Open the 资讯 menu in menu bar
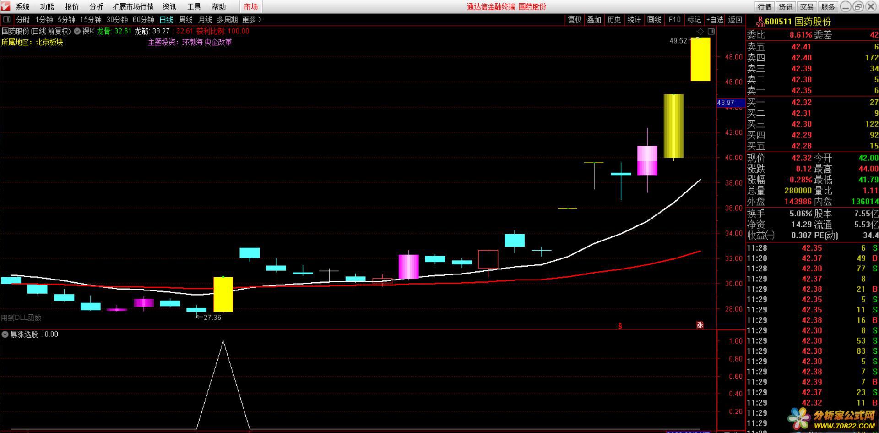Viewport: 879px width, 433px height. pyautogui.click(x=169, y=6)
